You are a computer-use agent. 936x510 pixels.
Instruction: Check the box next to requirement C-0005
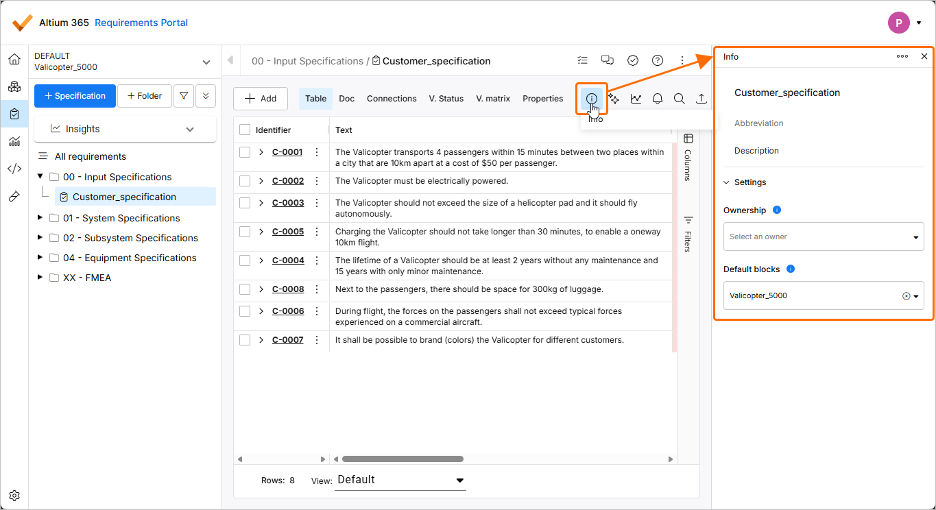pos(245,231)
